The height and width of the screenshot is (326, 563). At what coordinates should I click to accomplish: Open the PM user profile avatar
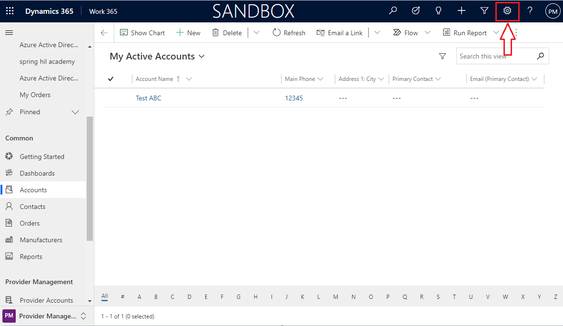[553, 11]
